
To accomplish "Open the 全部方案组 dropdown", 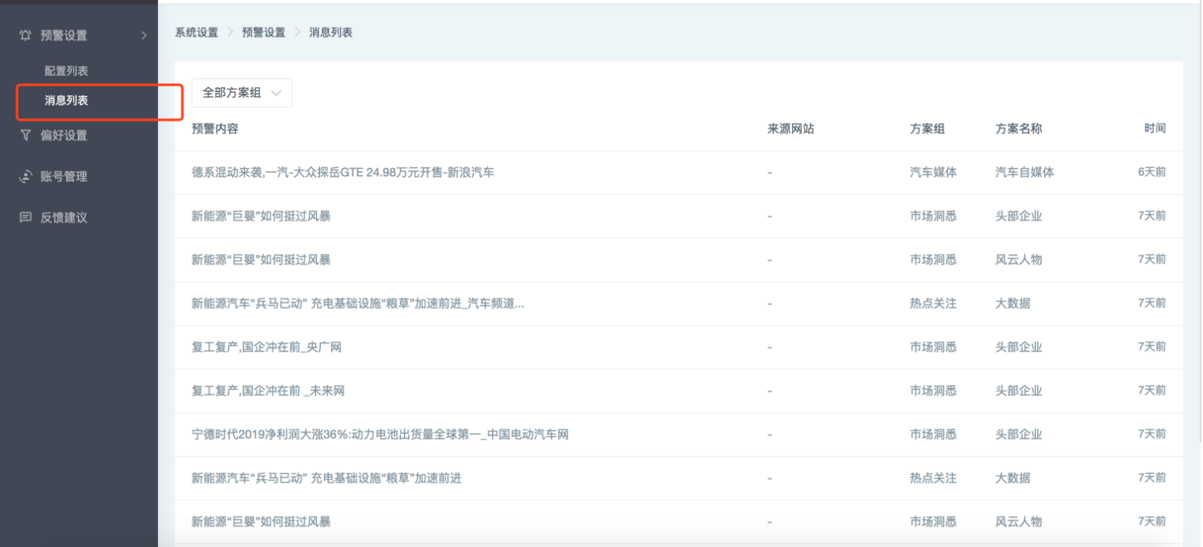I will point(232,92).
